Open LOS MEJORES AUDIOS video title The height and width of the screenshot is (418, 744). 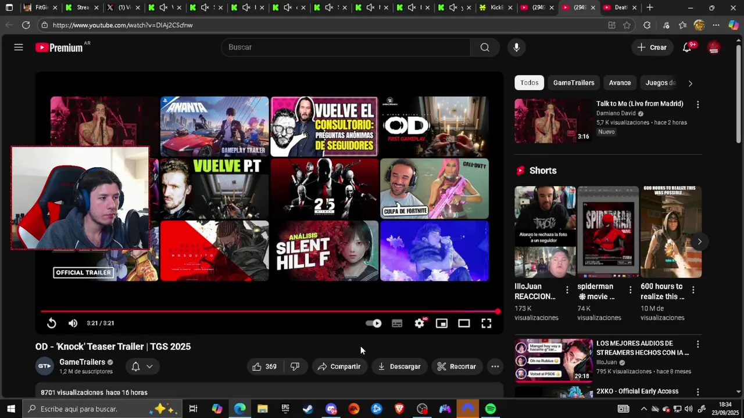click(x=642, y=348)
